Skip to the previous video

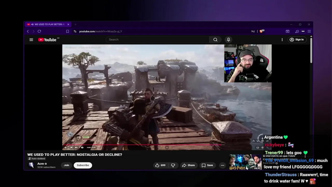(71, 148)
